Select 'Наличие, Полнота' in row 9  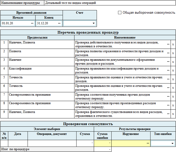pyautogui.click(x=22, y=112)
